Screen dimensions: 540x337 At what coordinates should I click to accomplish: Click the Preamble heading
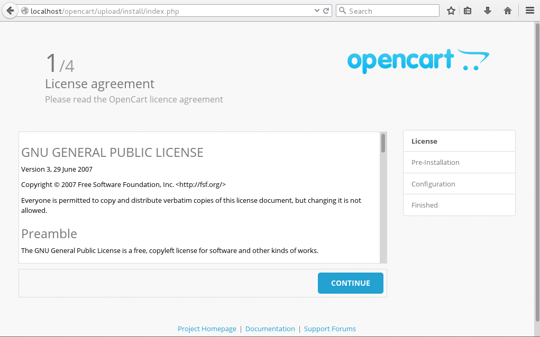tap(49, 234)
